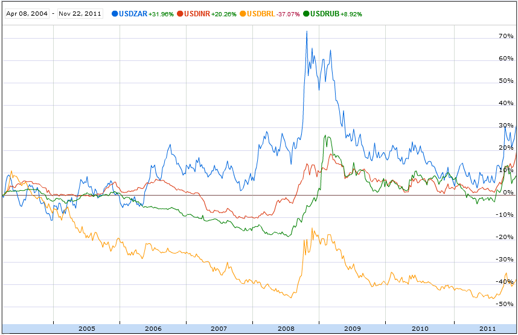The height and width of the screenshot is (335, 518).
Task: Open the USDZAR series link
Action: (x=133, y=14)
